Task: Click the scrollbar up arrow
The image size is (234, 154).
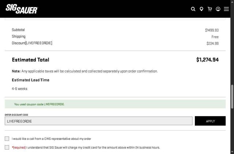Action: click(232, 2)
